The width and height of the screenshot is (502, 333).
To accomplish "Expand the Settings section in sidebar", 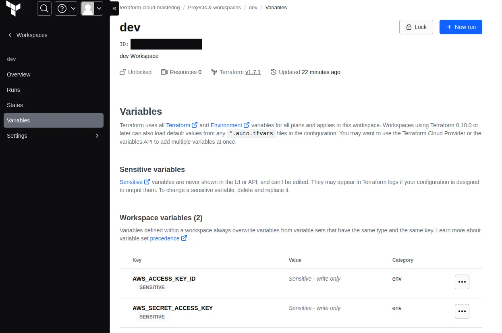I will pyautogui.click(x=97, y=136).
